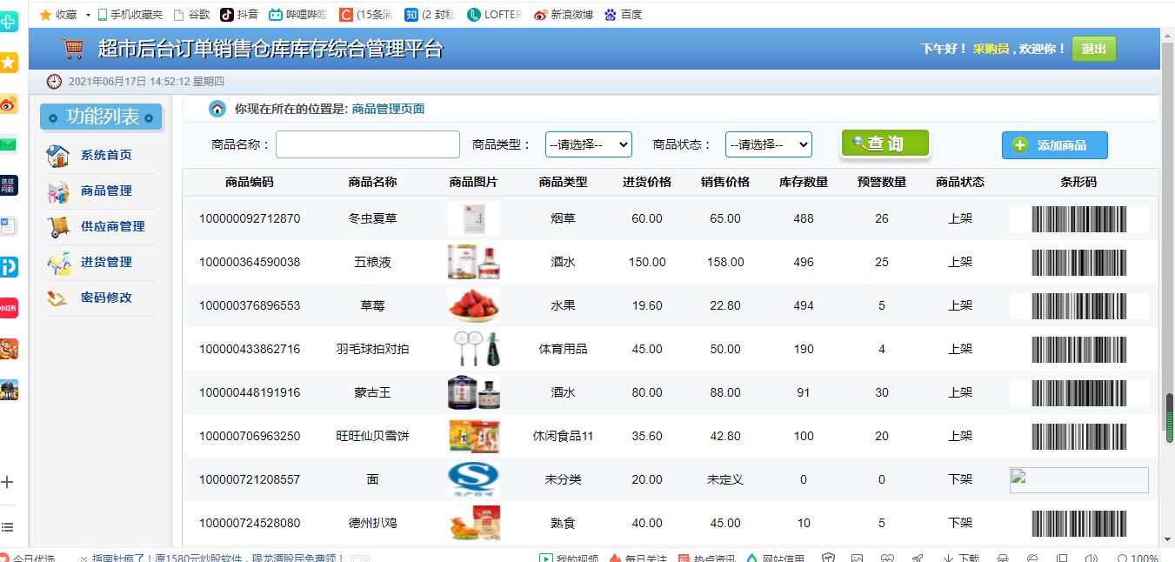
Task: Click the house icon beside 系统首页
Action: click(58, 156)
